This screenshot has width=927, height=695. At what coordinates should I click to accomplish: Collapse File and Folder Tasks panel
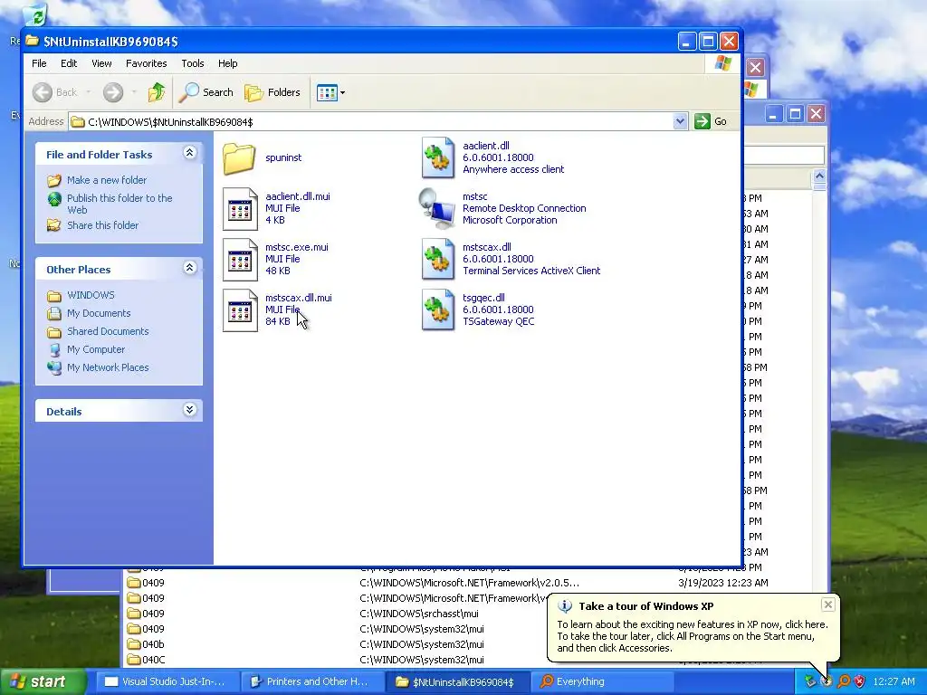tap(189, 153)
